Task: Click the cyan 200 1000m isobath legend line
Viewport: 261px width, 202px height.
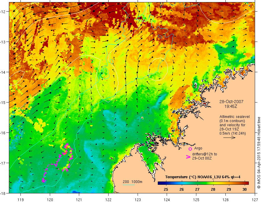Action: 129,185
